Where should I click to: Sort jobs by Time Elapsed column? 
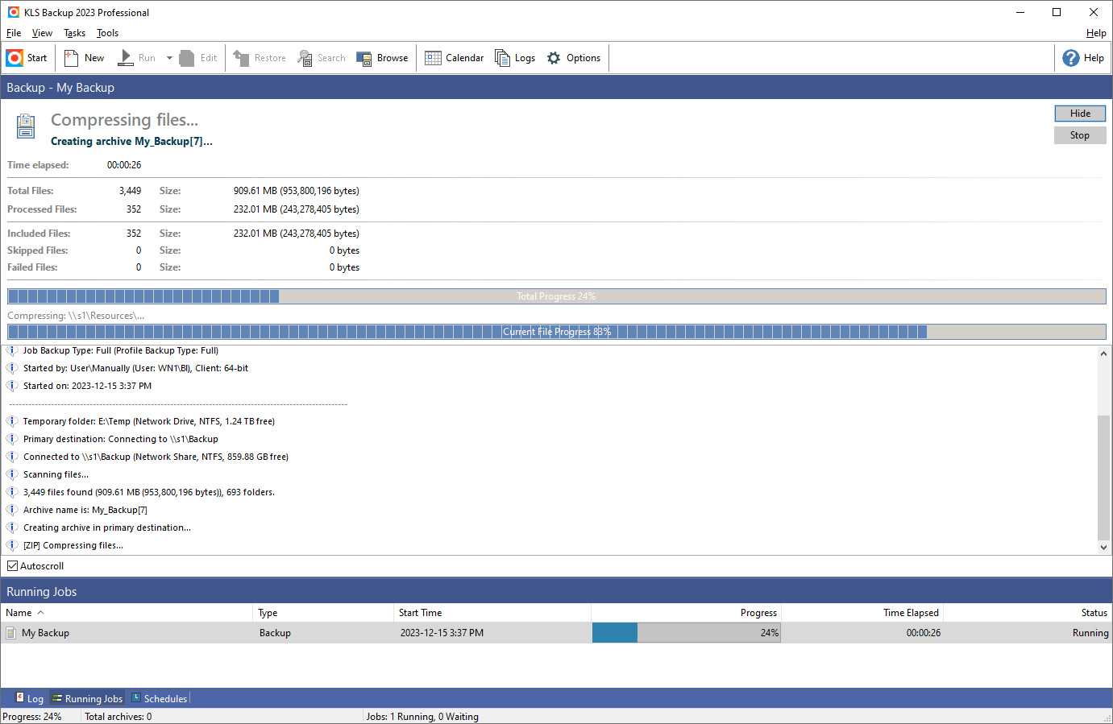862,613
